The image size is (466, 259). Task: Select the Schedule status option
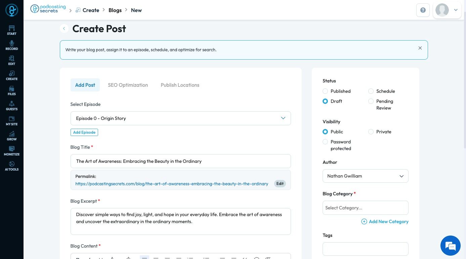click(371, 91)
